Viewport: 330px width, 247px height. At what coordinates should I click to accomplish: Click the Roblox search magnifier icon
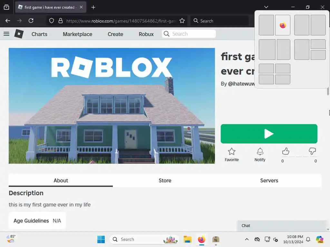[x=166, y=34]
